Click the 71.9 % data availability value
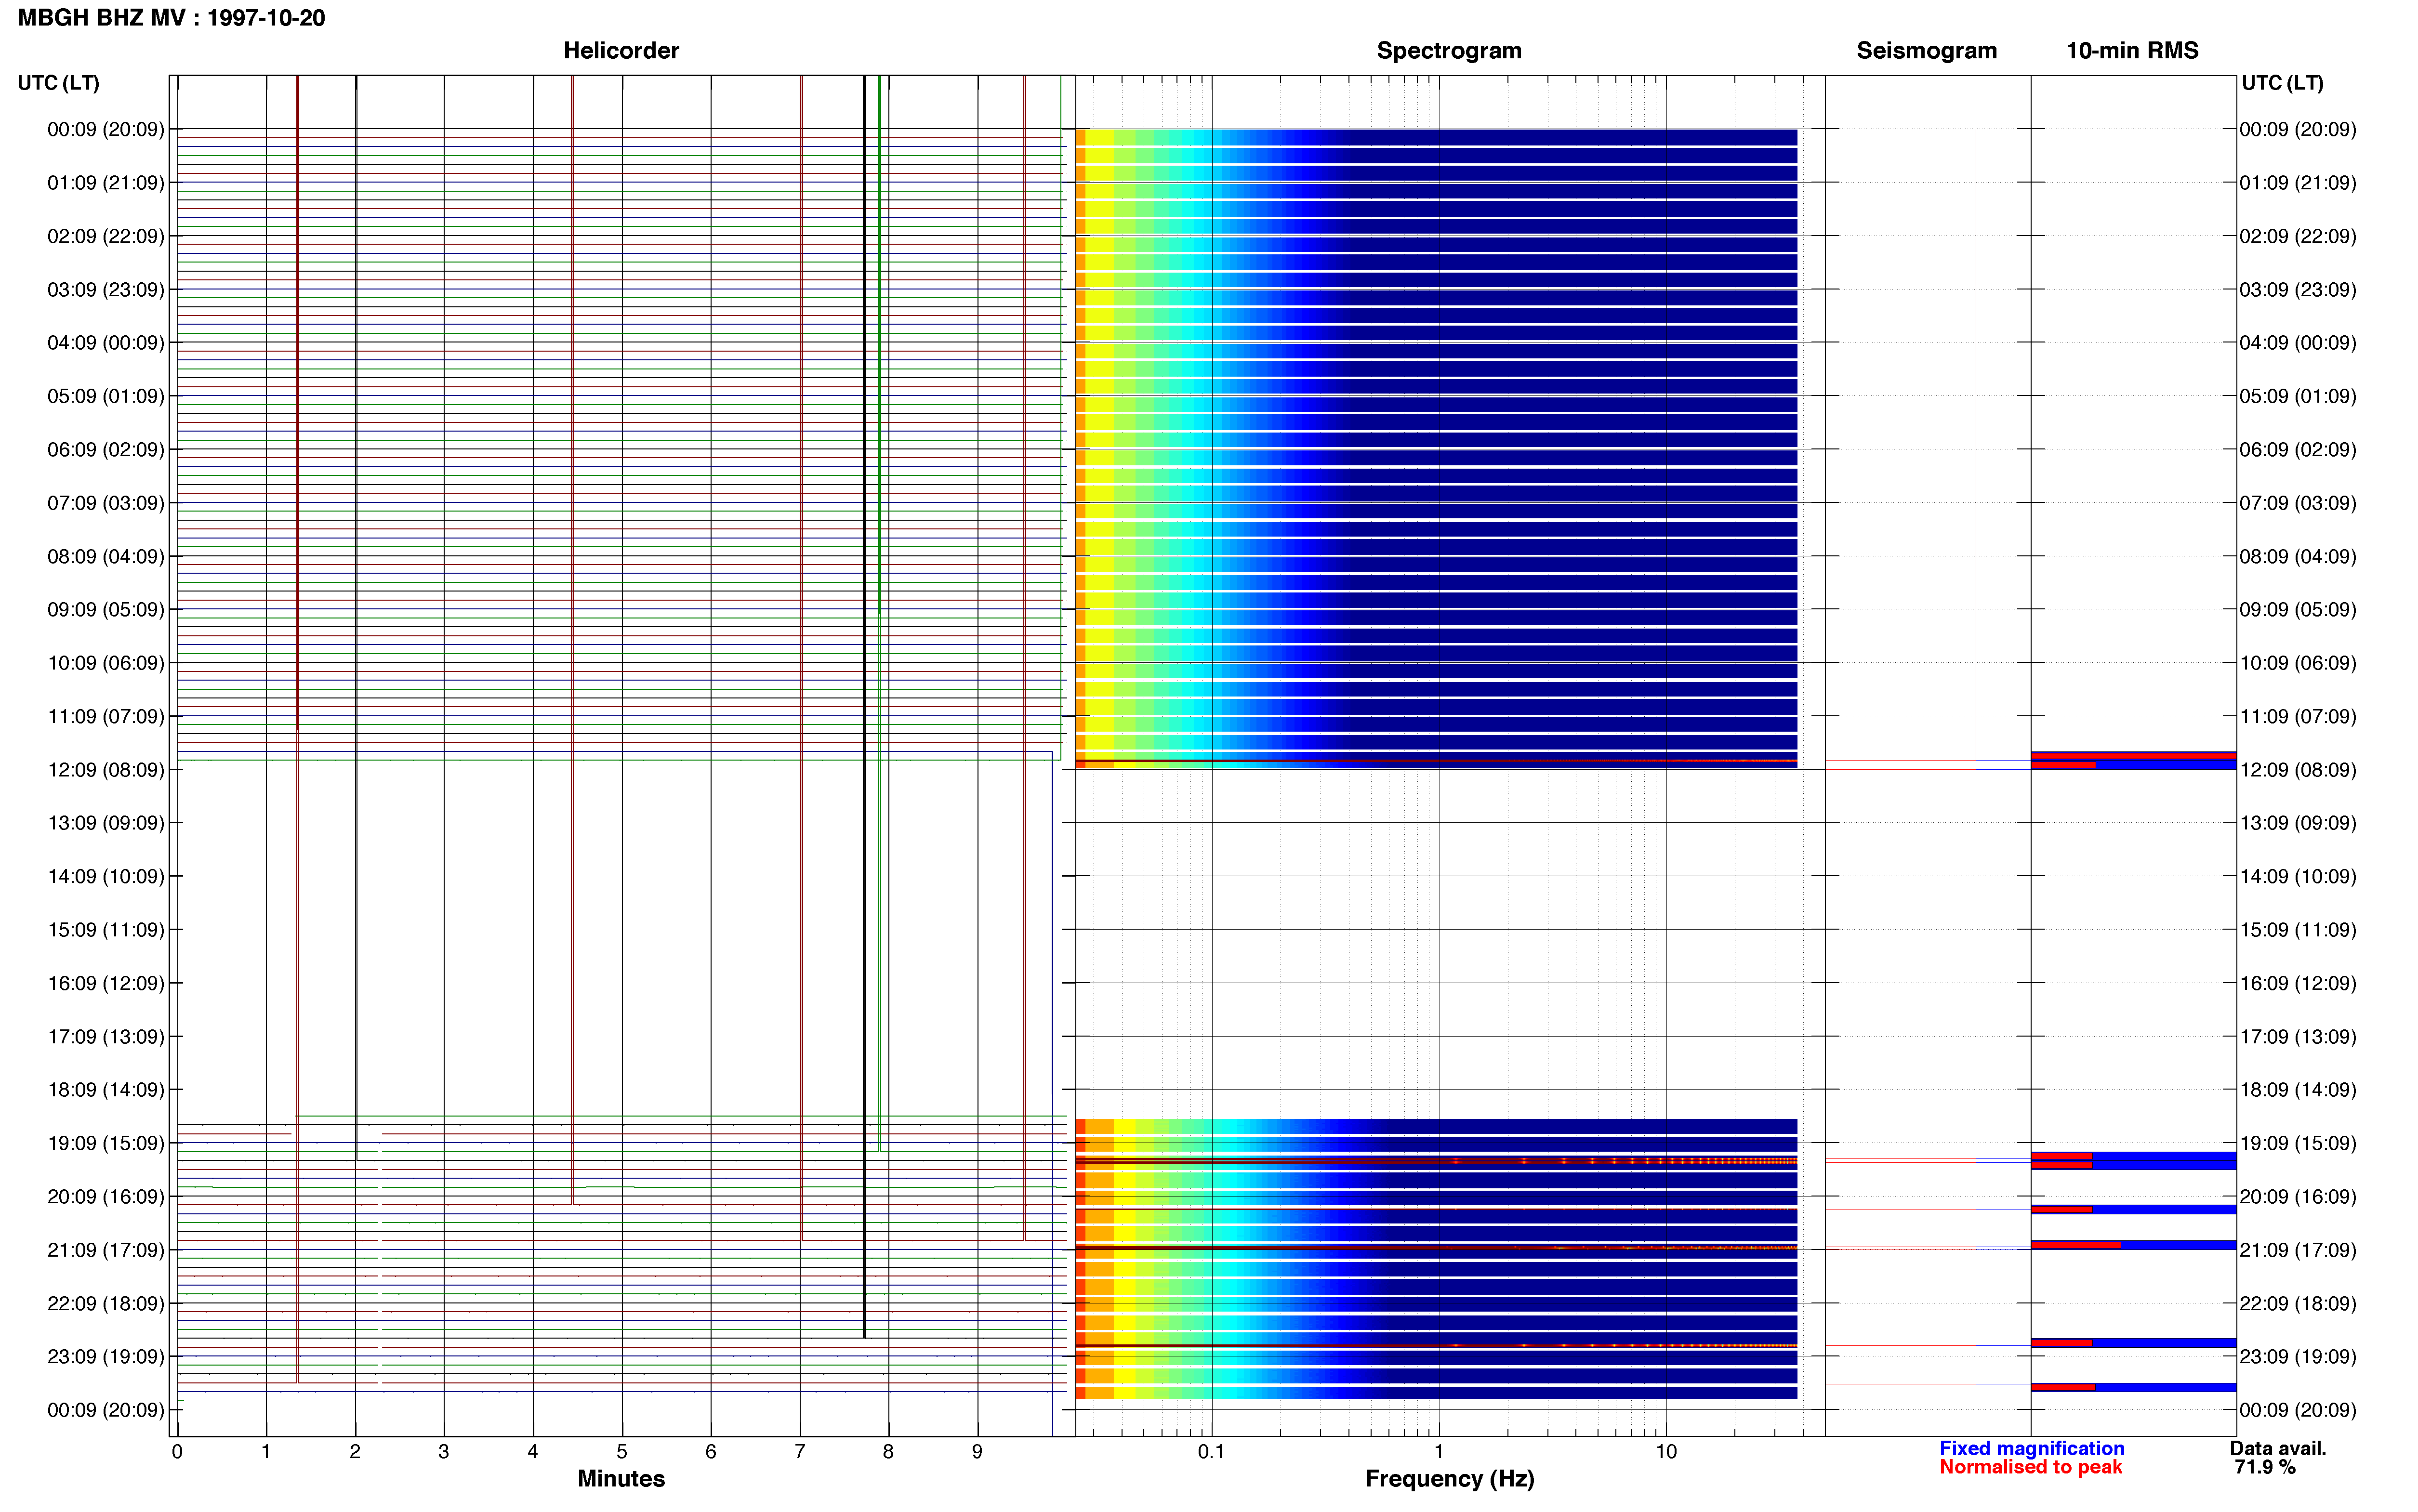The height and width of the screenshot is (1512, 2418). 2265,1468
